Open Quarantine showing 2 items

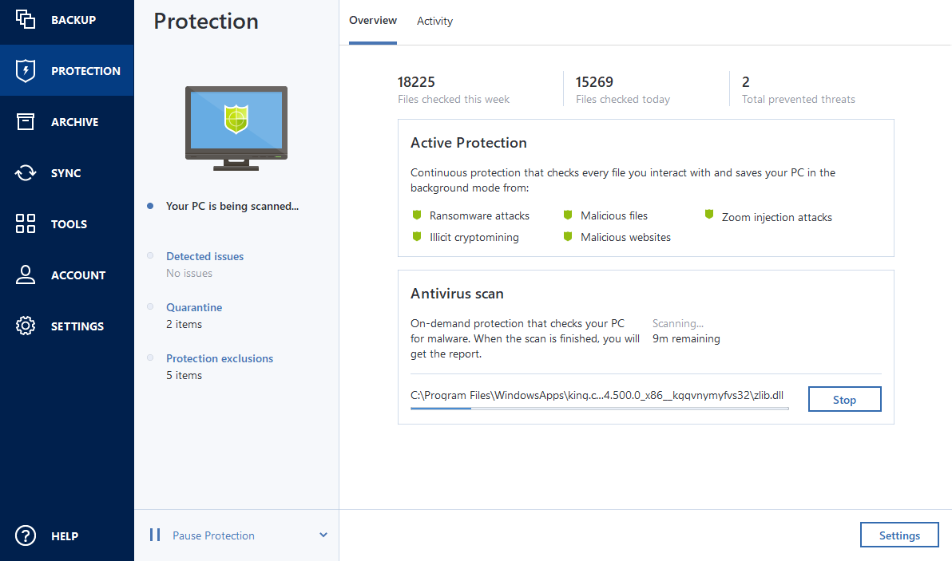click(194, 307)
